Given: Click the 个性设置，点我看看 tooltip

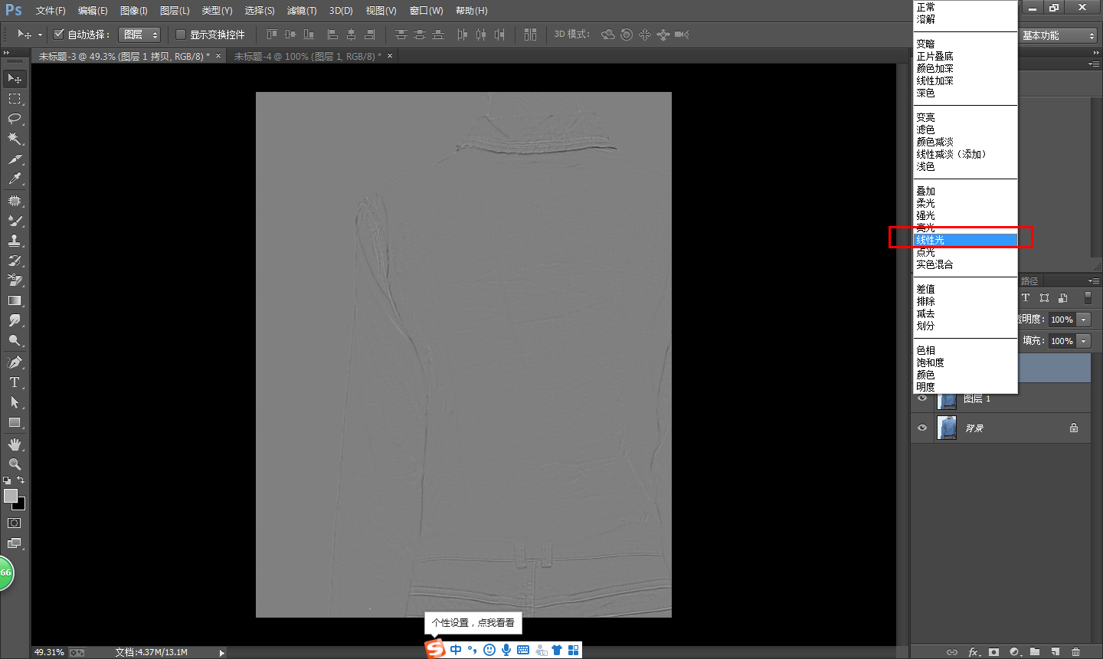Looking at the screenshot, I should [473, 623].
